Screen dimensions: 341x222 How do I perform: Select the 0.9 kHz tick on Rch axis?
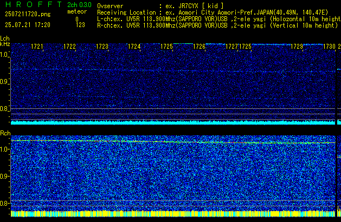click(x=5, y=176)
